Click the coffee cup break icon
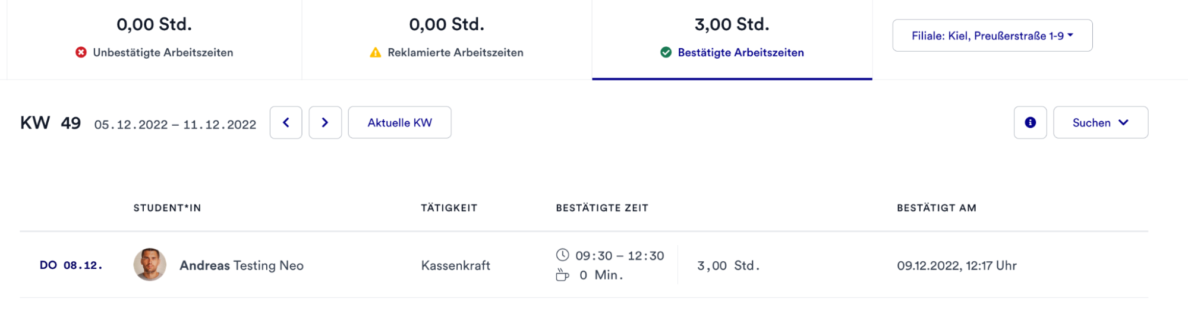 (562, 275)
